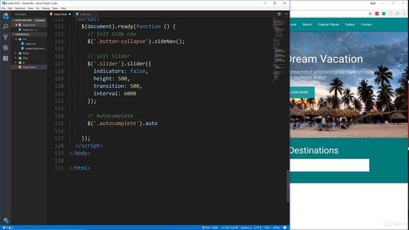
Task: Open the Tasks menu
Action: coord(55,8)
